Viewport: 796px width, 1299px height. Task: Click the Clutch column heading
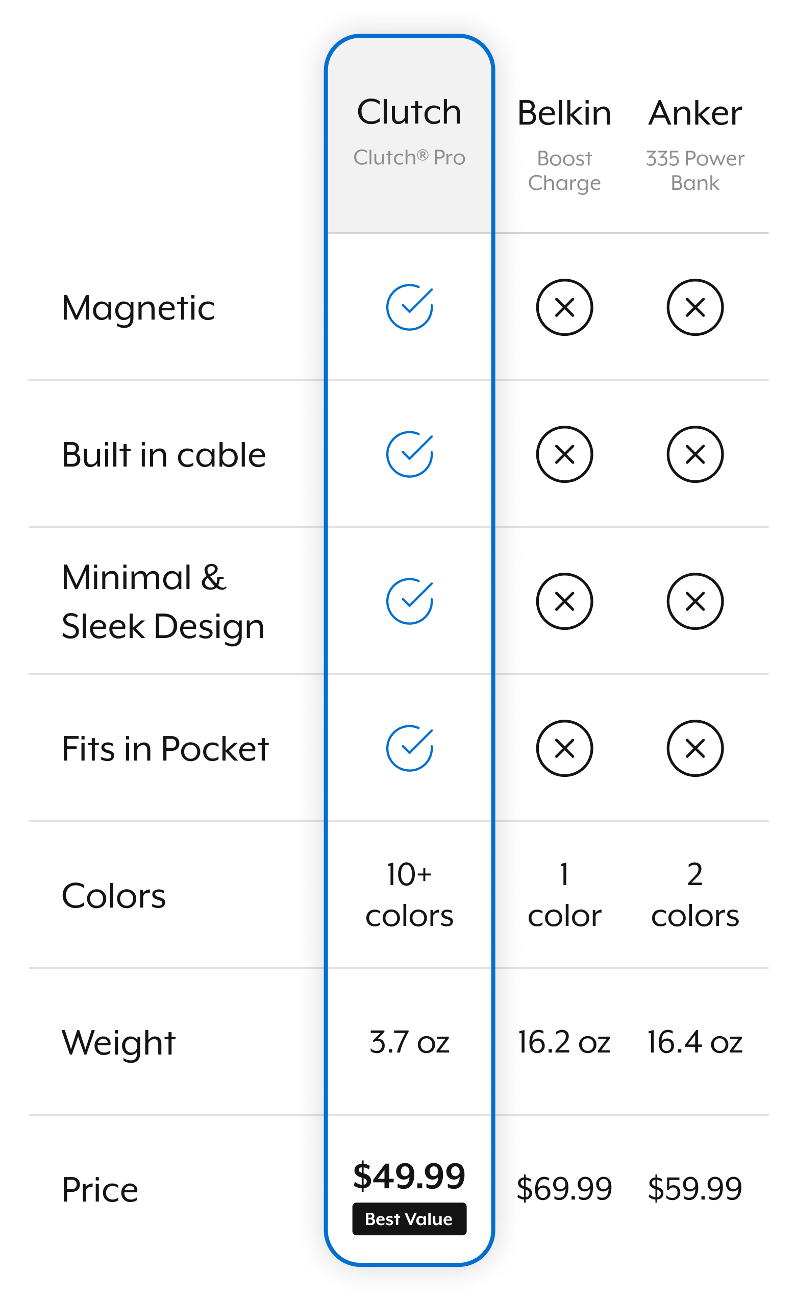pos(409,112)
